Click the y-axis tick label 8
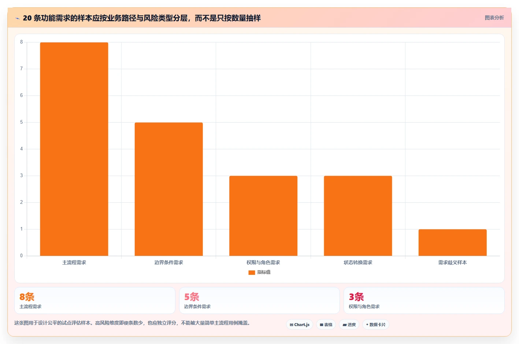Viewport: 519px width, 344px height. click(x=21, y=42)
